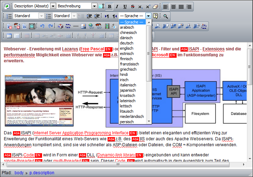The height and width of the screenshot is (177, 253).
Task: Set right-to-left text direction
Action: [x=115, y=16]
